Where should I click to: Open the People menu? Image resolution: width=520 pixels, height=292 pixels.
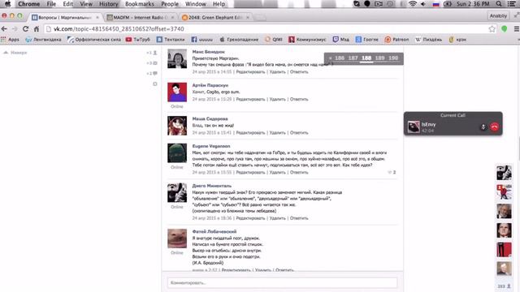coord(170,4)
